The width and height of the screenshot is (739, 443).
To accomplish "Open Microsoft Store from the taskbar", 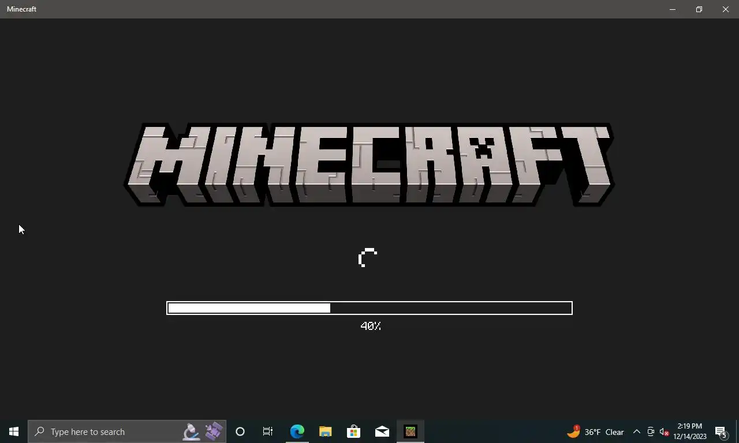I will (353, 431).
